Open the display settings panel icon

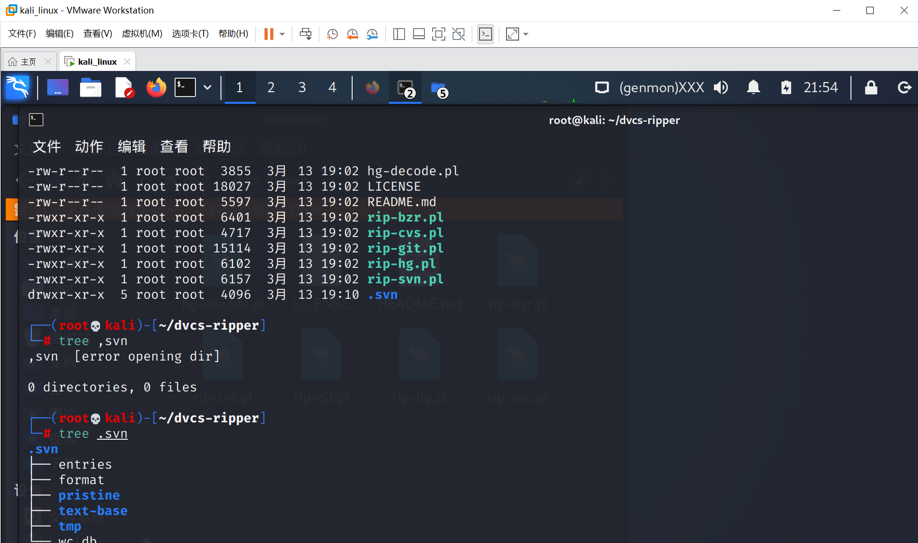coord(602,87)
